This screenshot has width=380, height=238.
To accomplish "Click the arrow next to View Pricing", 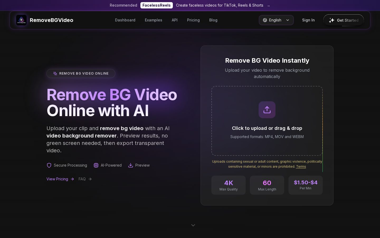I will (72, 179).
